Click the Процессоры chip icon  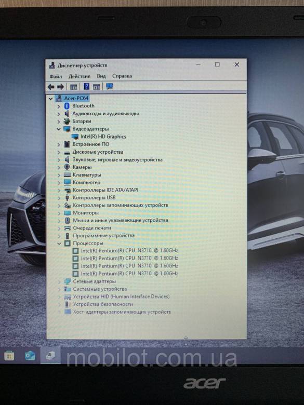tap(68, 244)
